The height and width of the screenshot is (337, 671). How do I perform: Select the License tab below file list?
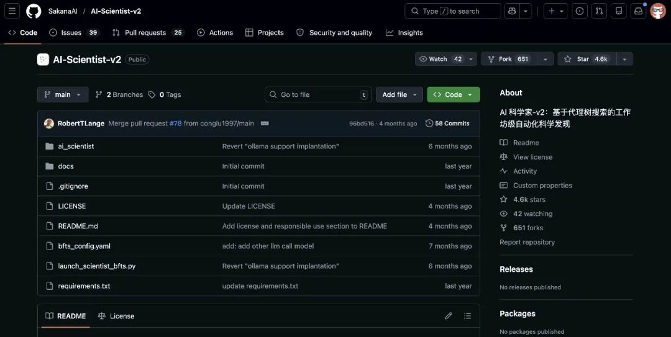point(116,316)
